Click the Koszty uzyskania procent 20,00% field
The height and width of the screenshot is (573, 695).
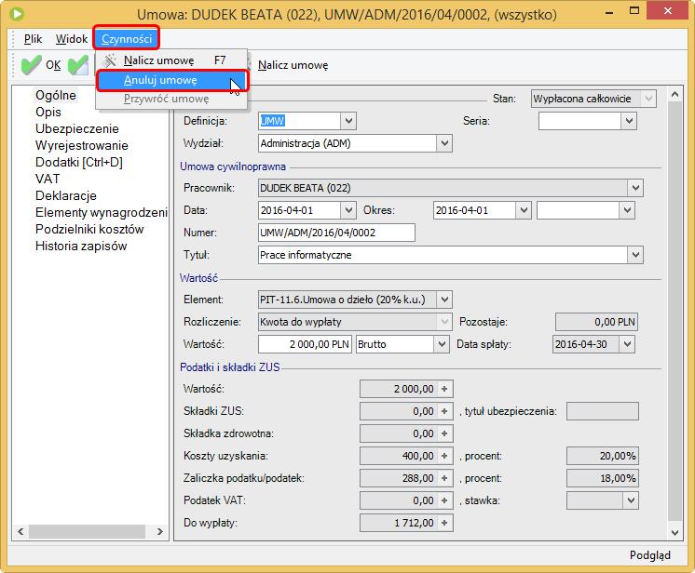click(x=603, y=456)
